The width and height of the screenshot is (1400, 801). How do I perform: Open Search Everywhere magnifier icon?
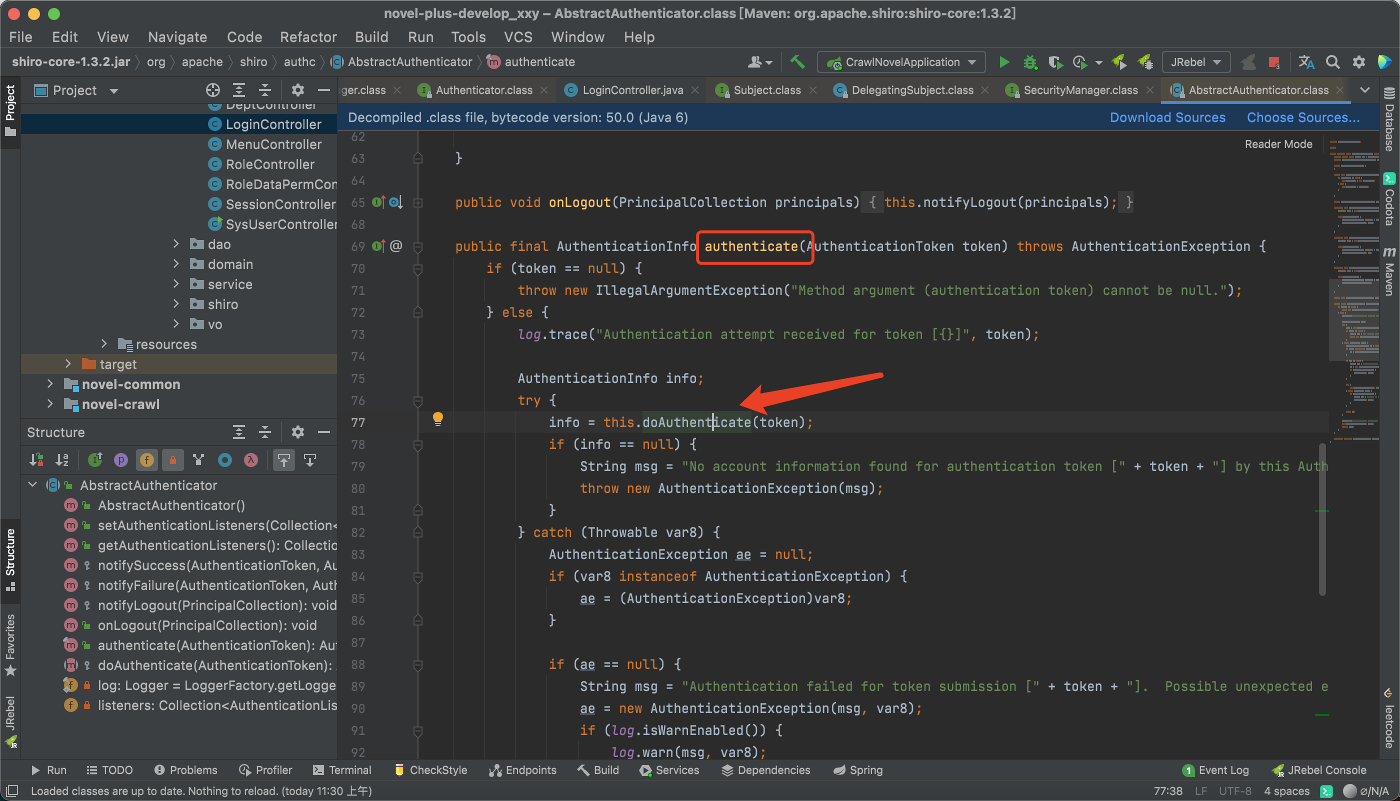pos(1332,62)
